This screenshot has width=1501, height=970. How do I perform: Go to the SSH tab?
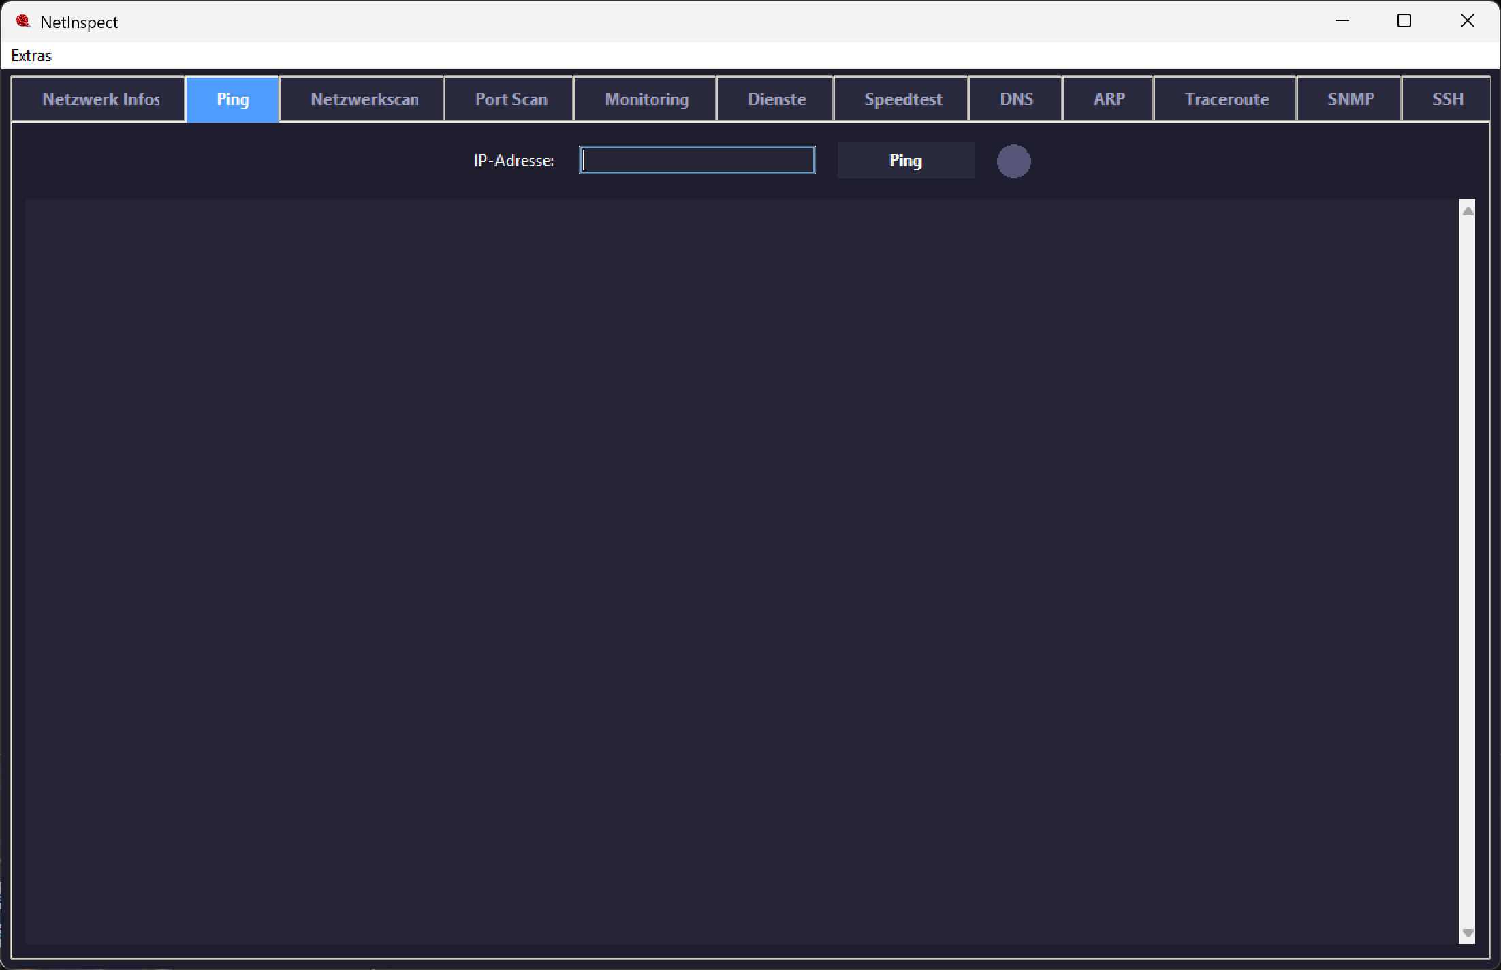pyautogui.click(x=1447, y=99)
